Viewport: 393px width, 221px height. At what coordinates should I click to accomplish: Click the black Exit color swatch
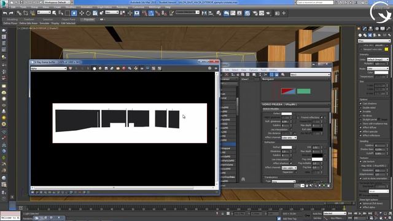(317, 130)
